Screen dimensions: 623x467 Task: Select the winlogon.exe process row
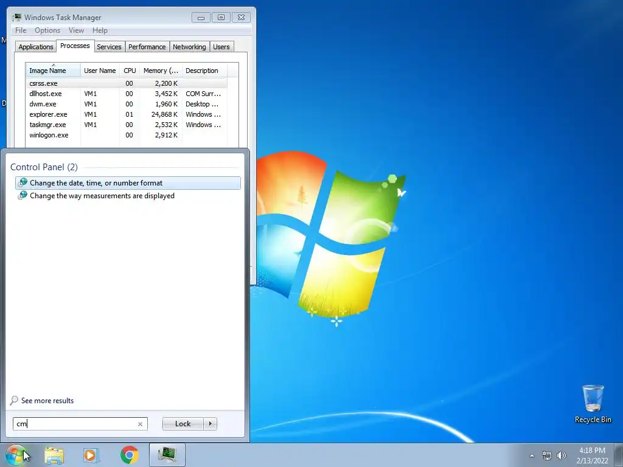click(x=127, y=135)
